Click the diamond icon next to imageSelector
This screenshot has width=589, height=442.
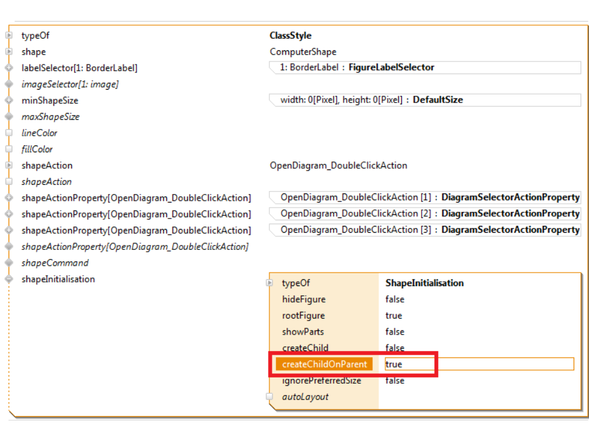pyautogui.click(x=9, y=84)
